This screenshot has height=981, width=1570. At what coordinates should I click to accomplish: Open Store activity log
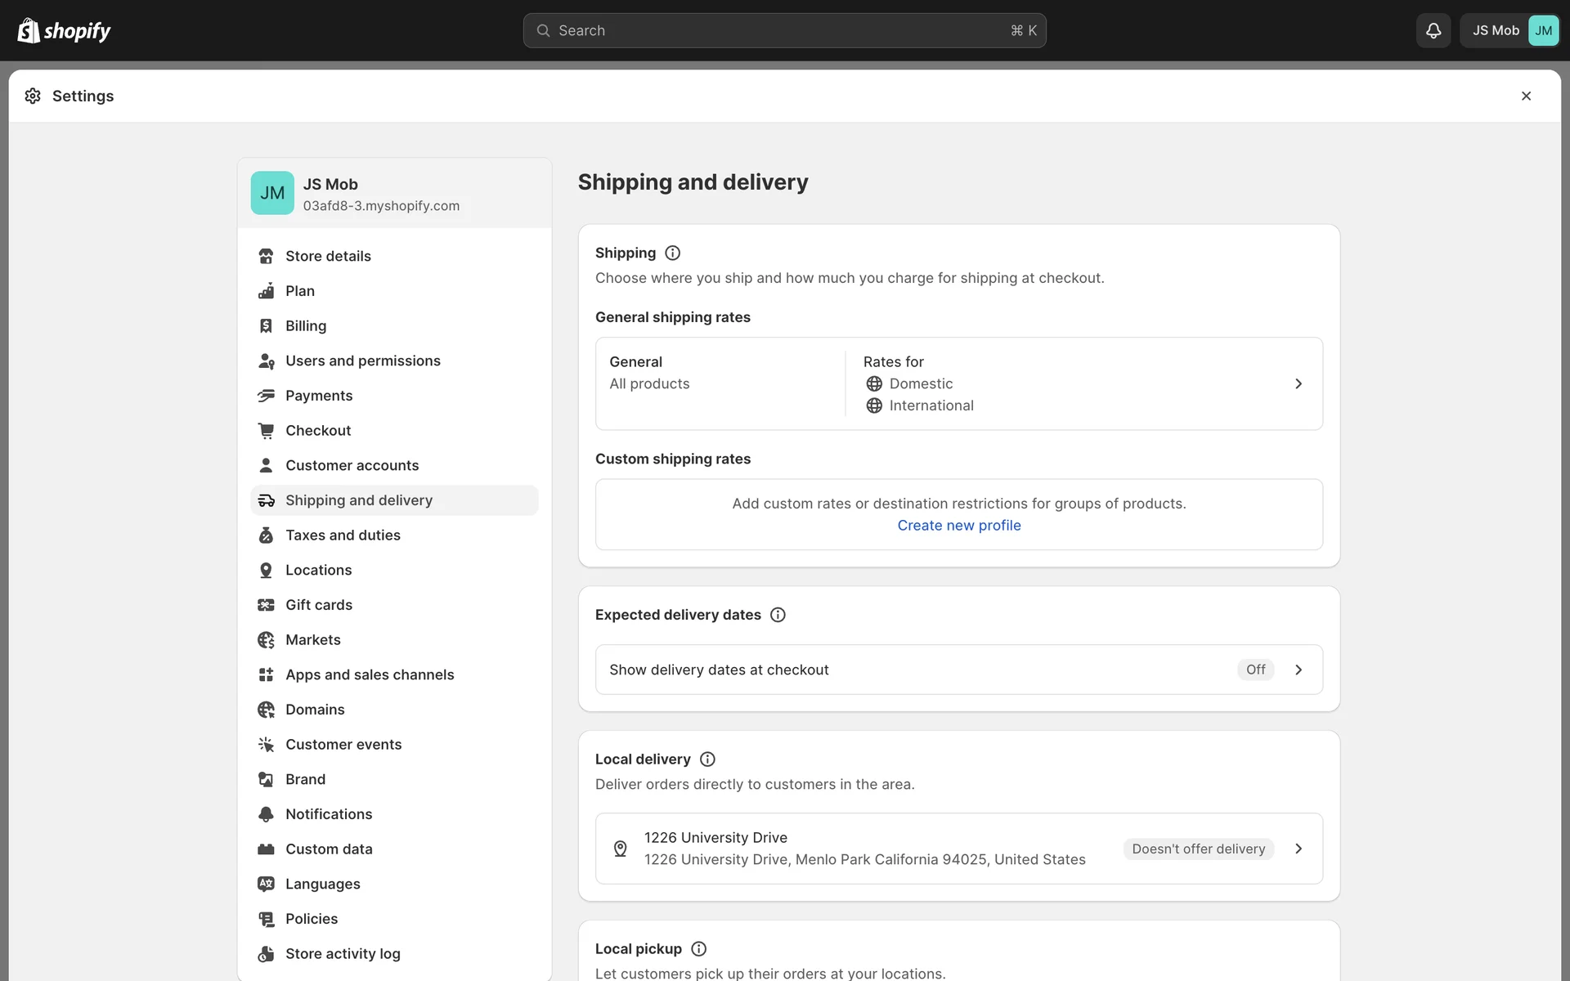(x=343, y=954)
